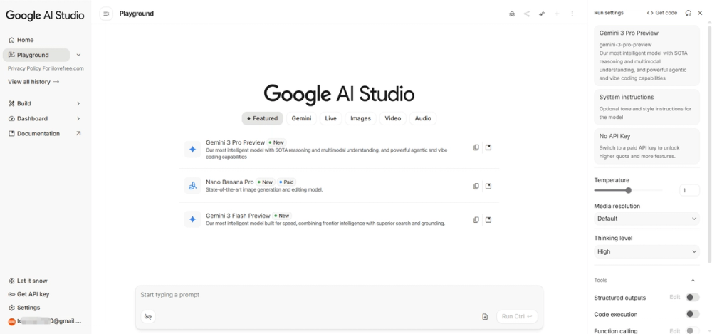Click the Nano Banana Pro banana icon
The height and width of the screenshot is (334, 712).
pyautogui.click(x=192, y=185)
